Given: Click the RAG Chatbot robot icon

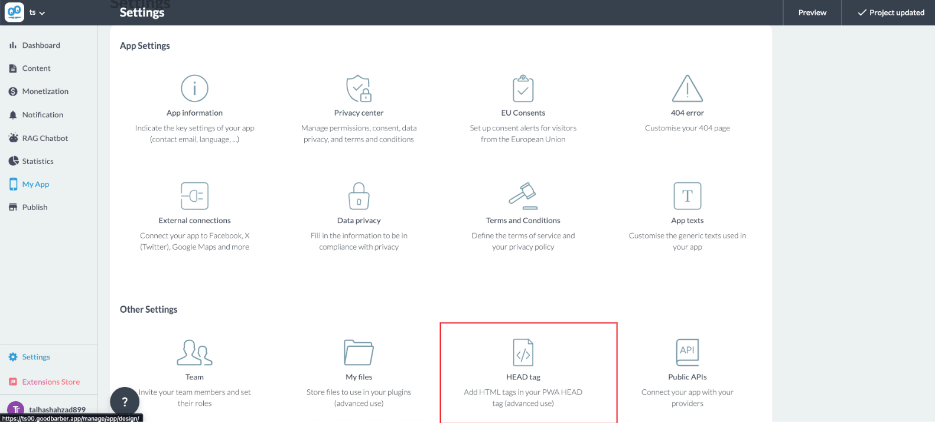Looking at the screenshot, I should tap(13, 138).
